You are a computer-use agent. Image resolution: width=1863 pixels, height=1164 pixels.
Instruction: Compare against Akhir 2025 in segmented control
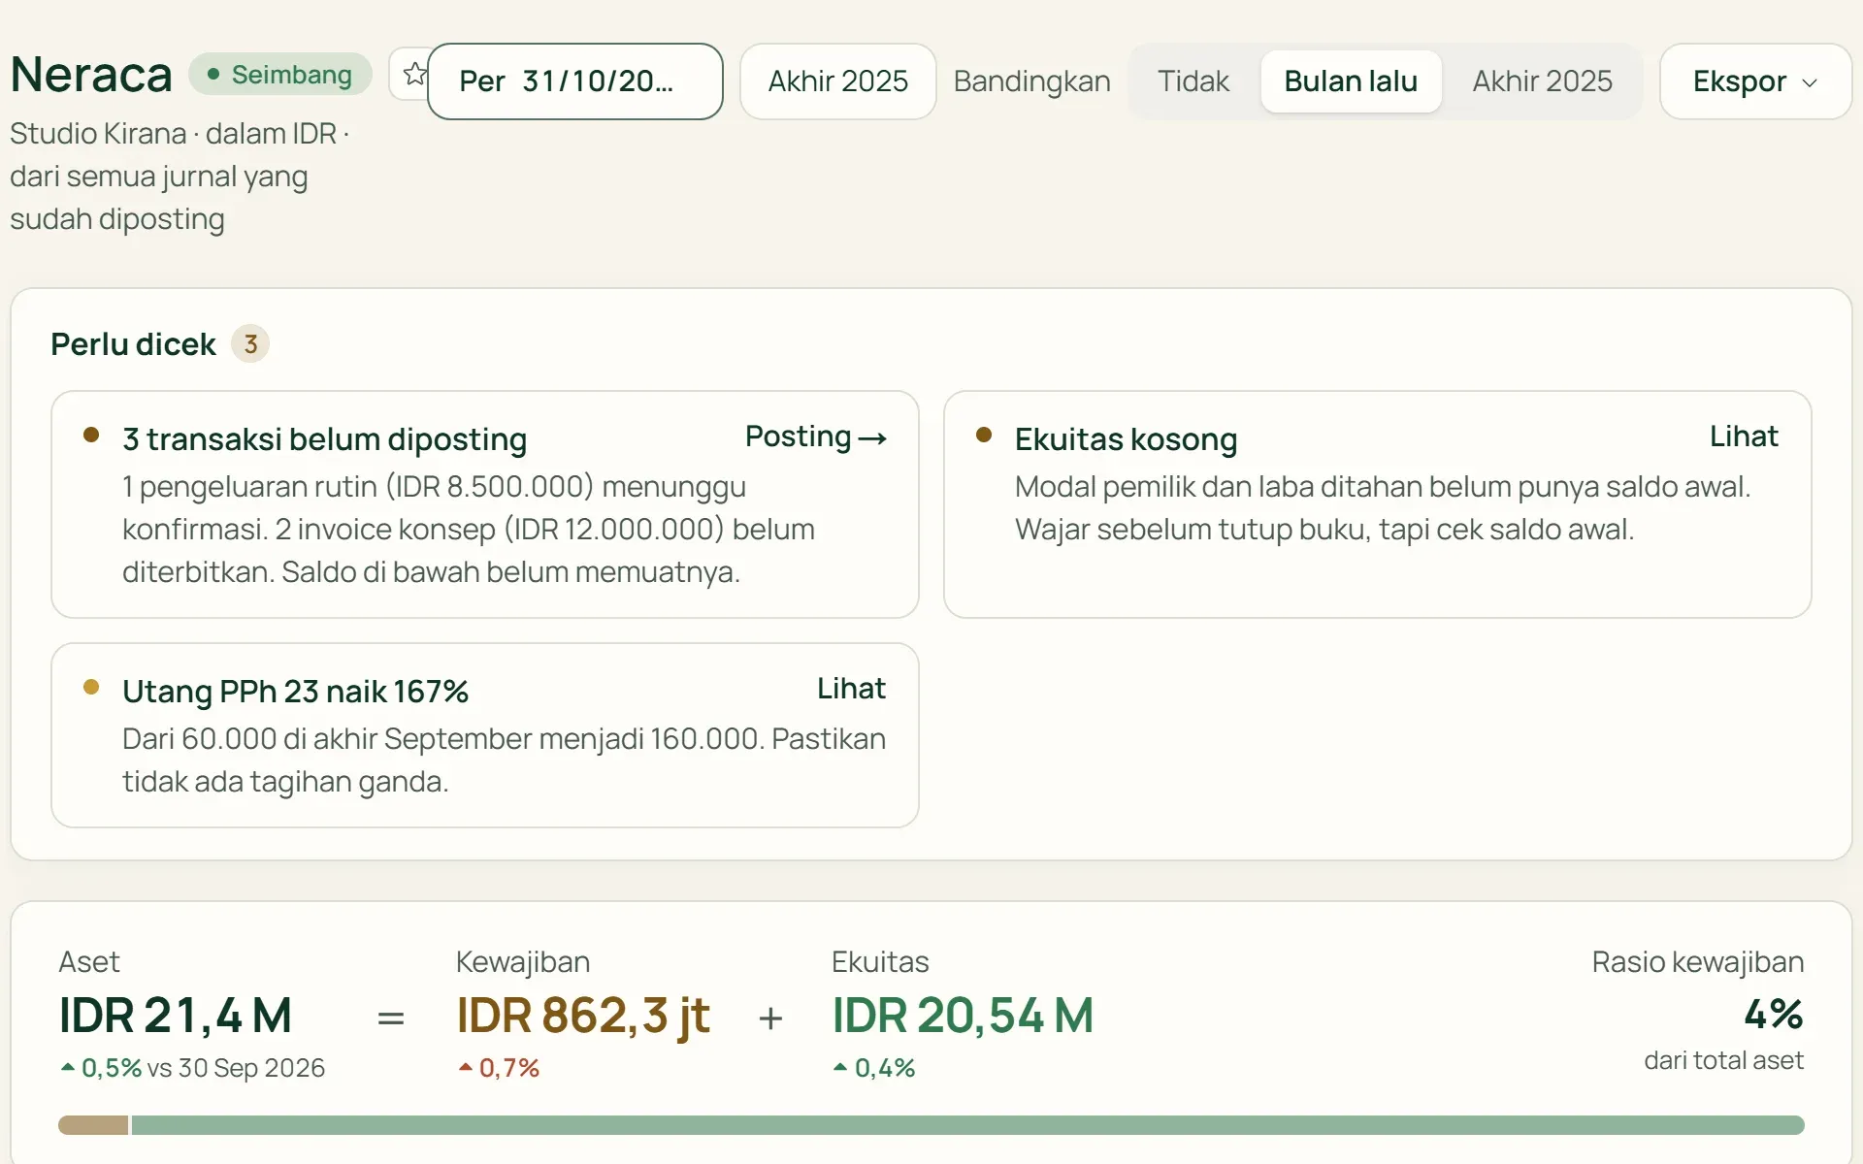pos(1542,81)
